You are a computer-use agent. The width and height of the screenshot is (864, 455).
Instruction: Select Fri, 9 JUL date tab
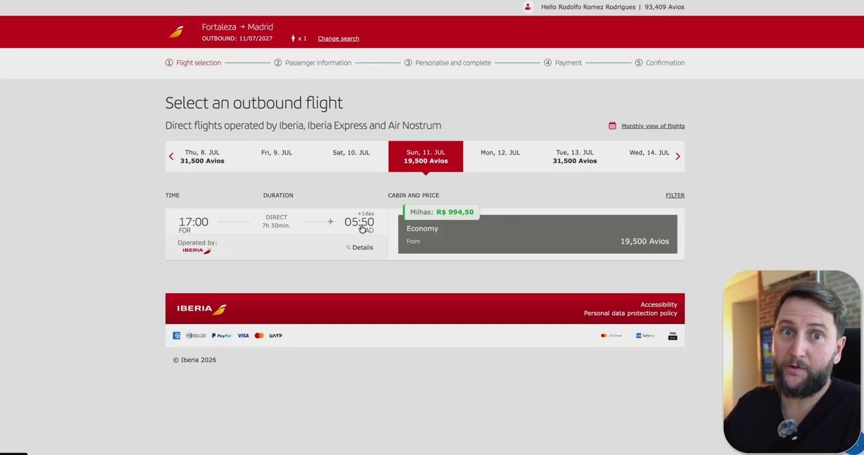coord(277,157)
